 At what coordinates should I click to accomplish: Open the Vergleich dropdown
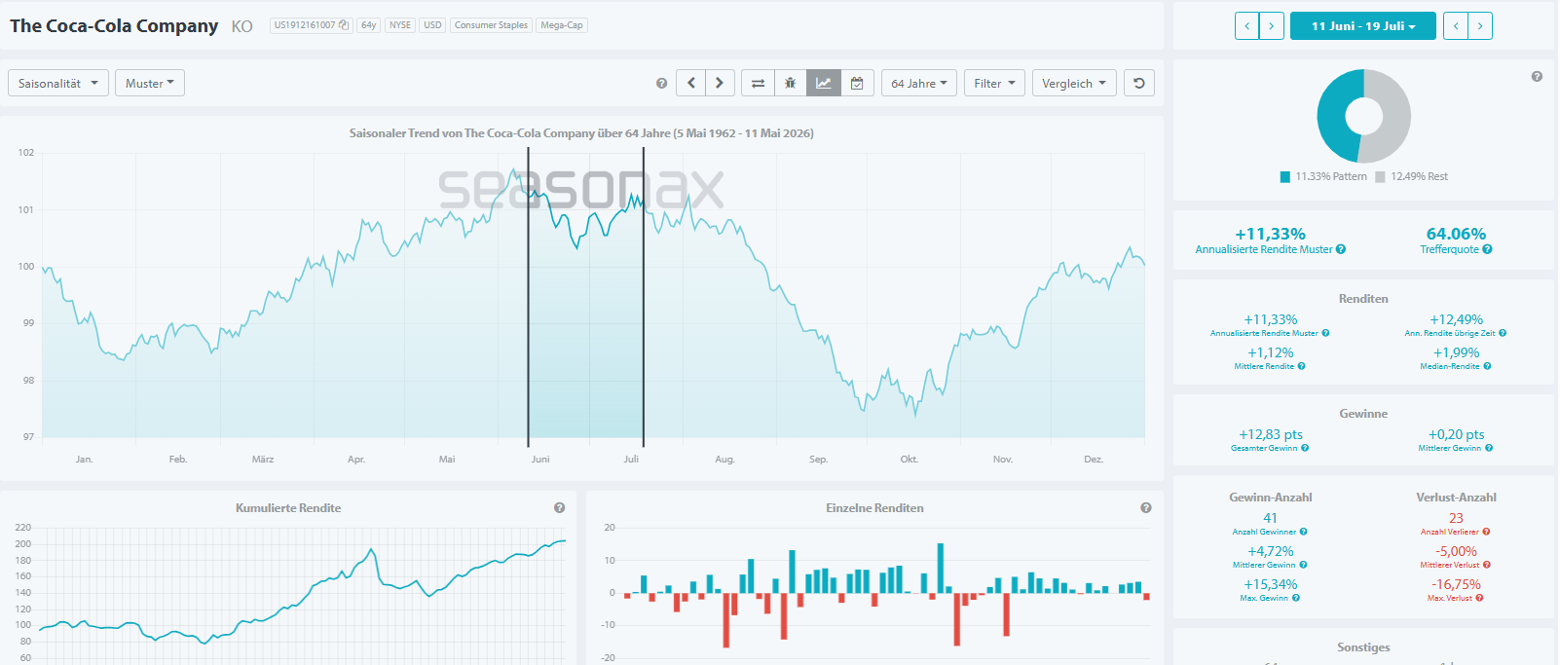pos(1074,83)
